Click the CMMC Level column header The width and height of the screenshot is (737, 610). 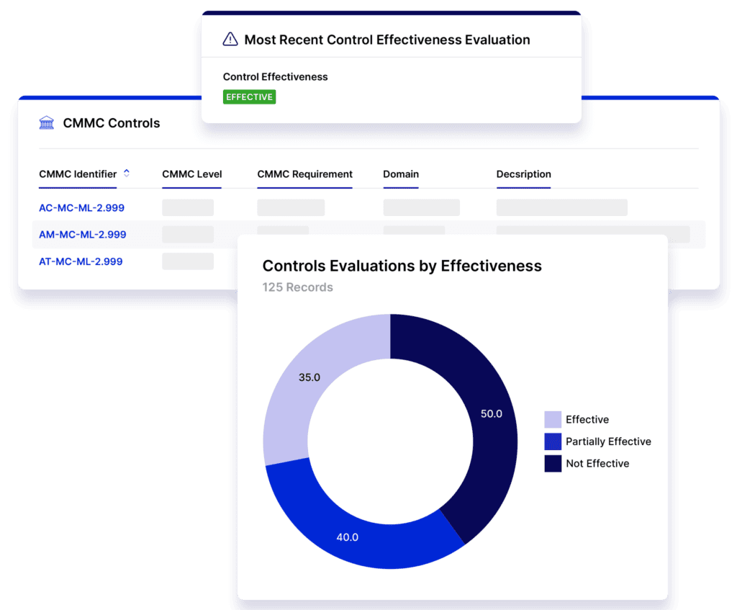pyautogui.click(x=191, y=174)
